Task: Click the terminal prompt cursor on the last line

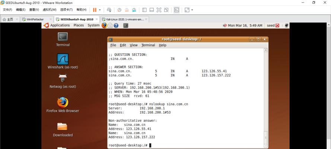Action: tap(150, 145)
